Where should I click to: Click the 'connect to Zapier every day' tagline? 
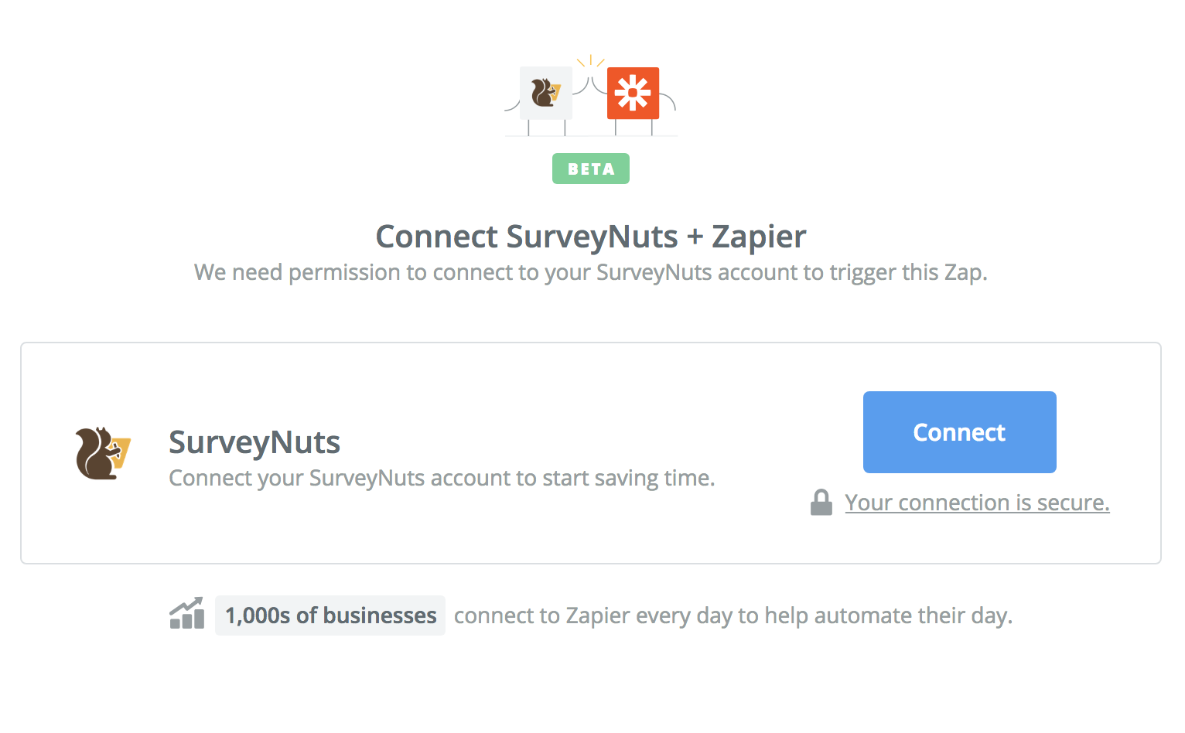733,615
